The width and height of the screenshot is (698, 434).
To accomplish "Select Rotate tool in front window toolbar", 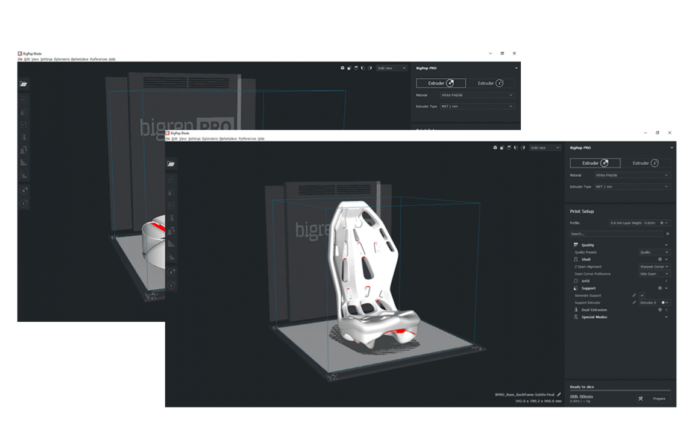I will pyautogui.click(x=171, y=206).
